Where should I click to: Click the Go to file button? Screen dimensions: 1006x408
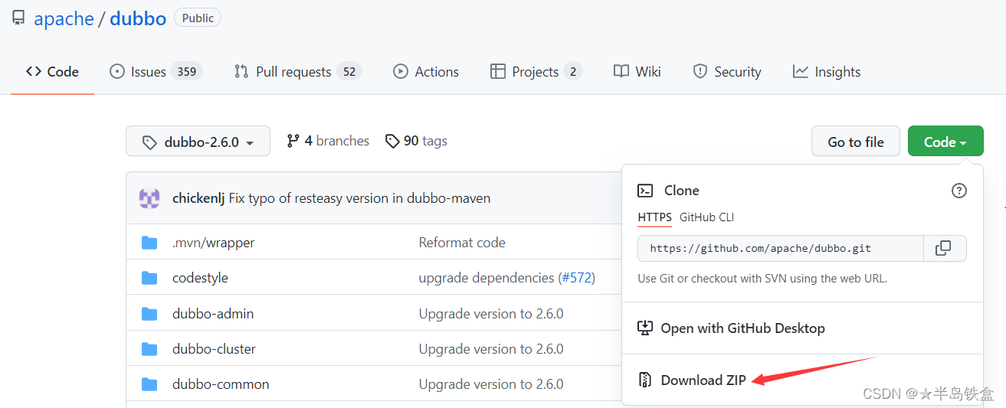point(856,142)
